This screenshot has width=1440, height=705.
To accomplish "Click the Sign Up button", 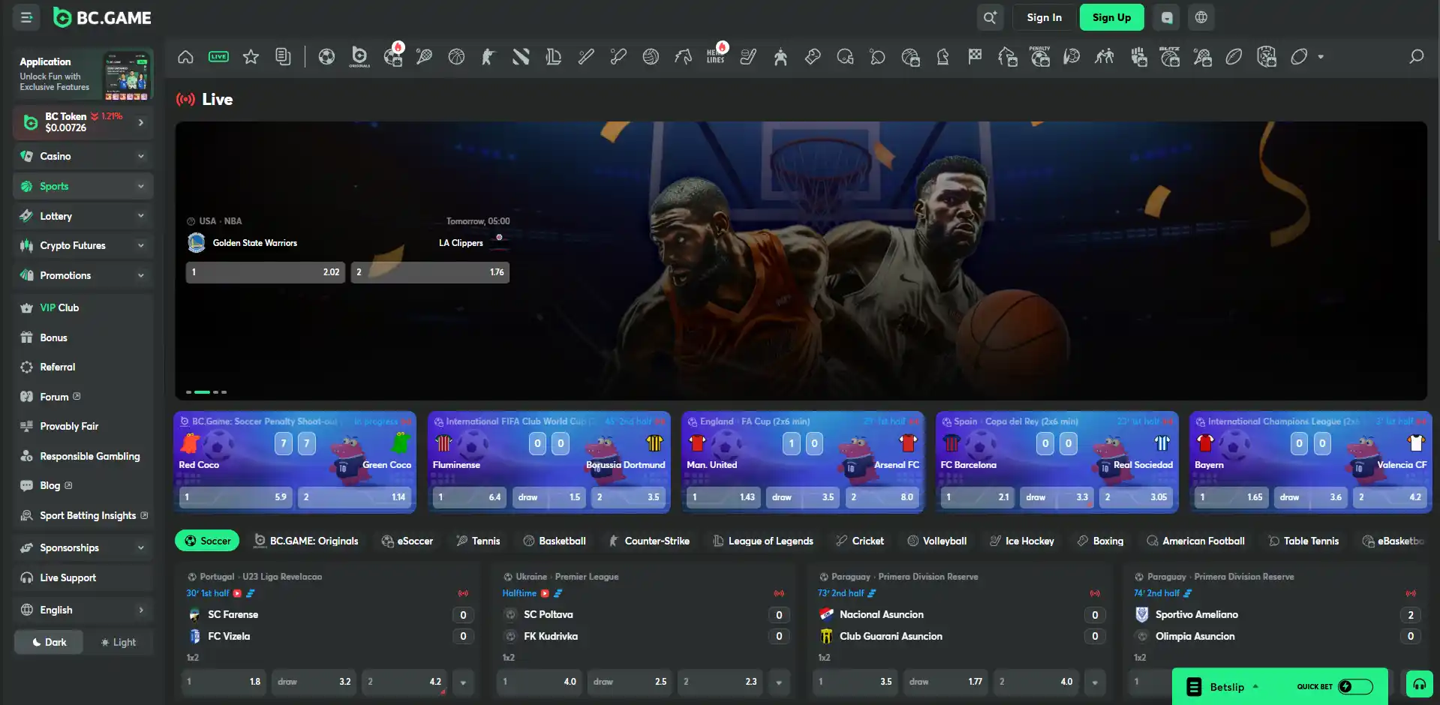I will pyautogui.click(x=1111, y=17).
